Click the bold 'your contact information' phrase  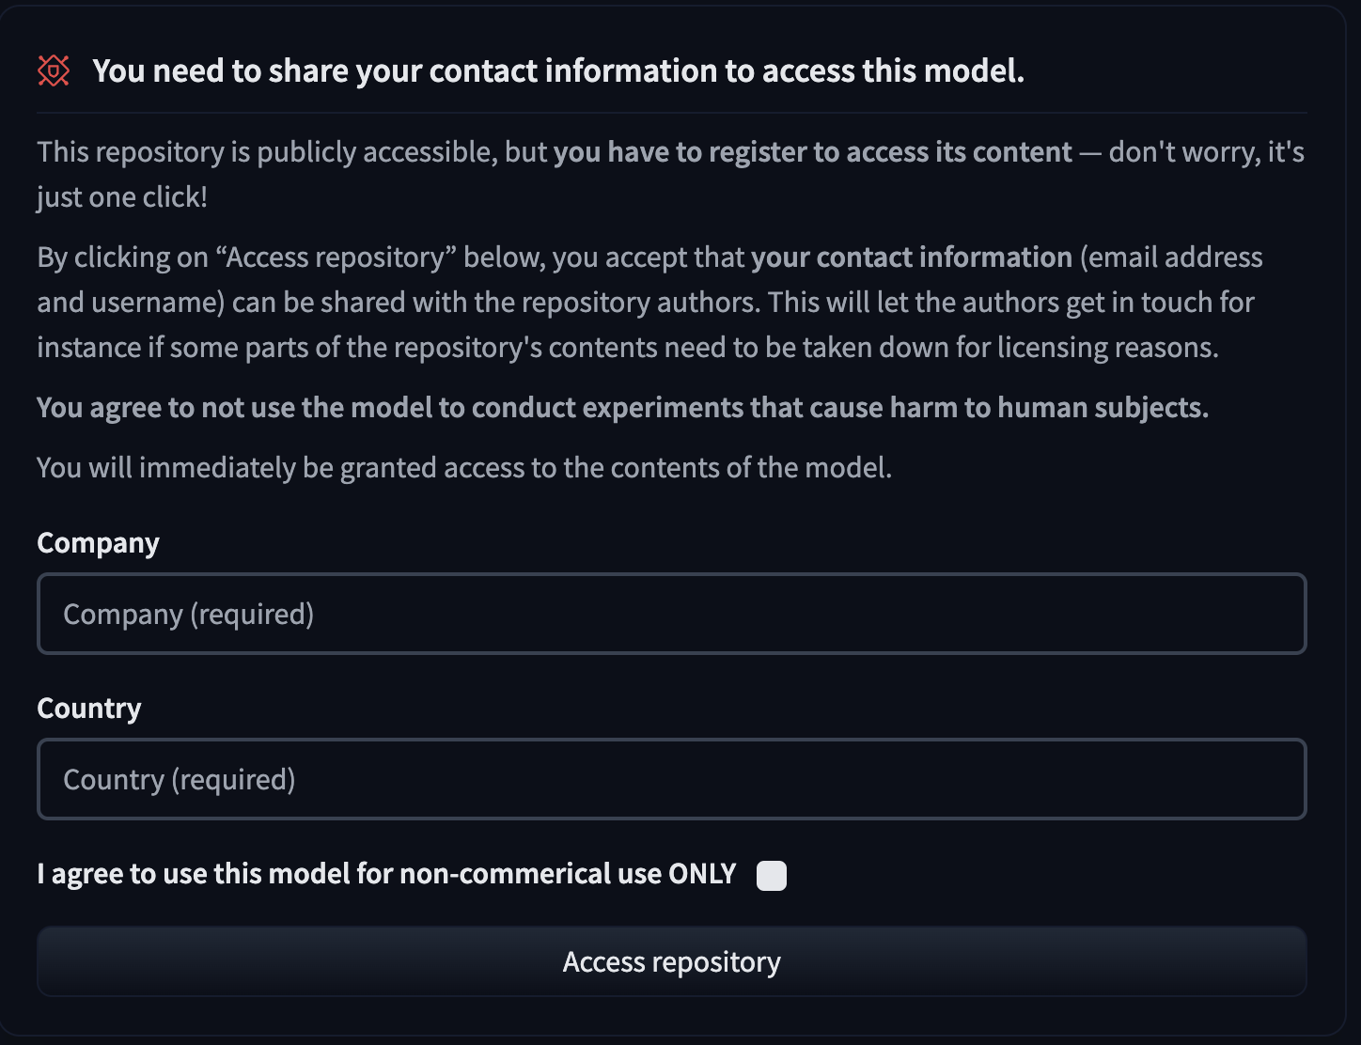point(912,257)
